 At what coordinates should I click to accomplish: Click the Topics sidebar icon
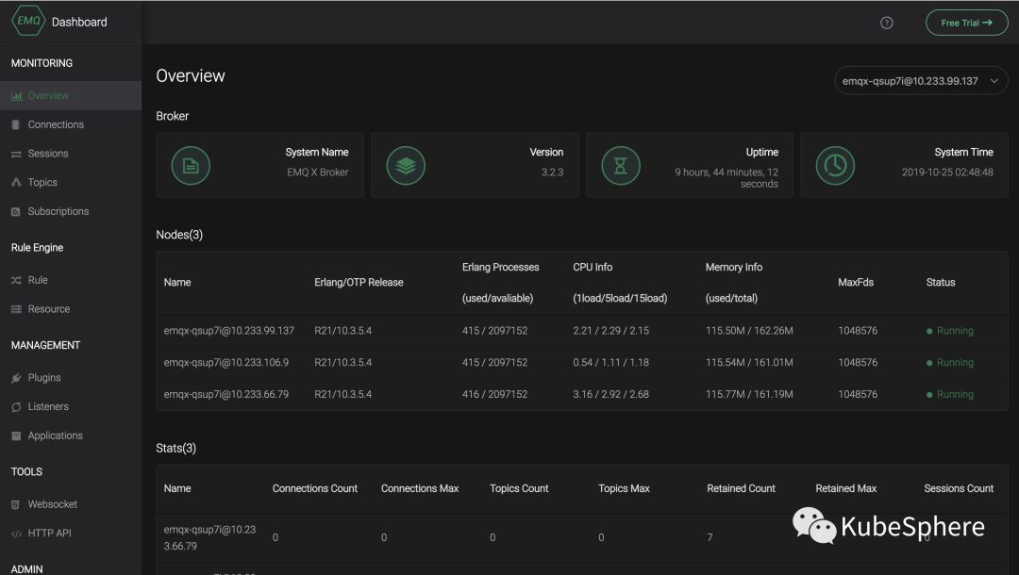point(16,182)
